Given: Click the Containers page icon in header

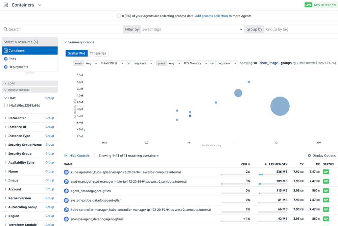Looking at the screenshot, I should pos(6,5).
